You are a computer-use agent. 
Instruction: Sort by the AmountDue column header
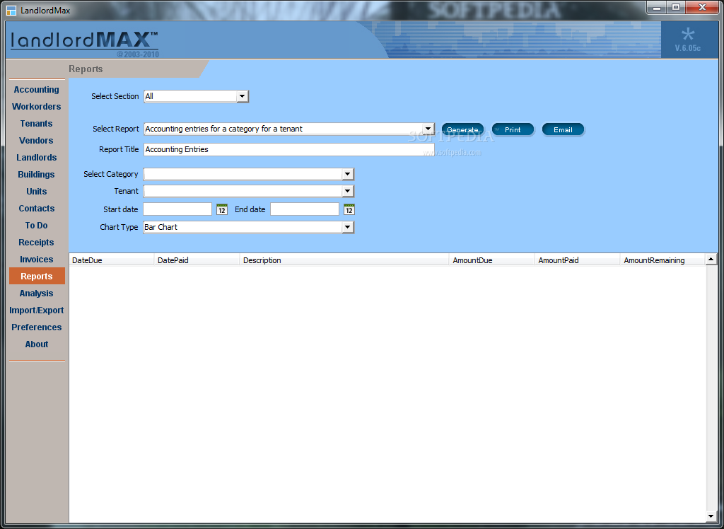[x=492, y=260]
